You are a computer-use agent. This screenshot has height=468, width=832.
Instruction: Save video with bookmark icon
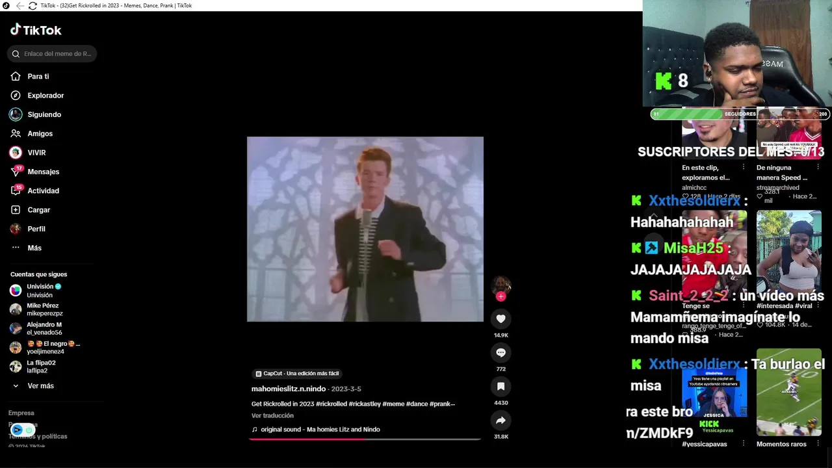(x=500, y=386)
